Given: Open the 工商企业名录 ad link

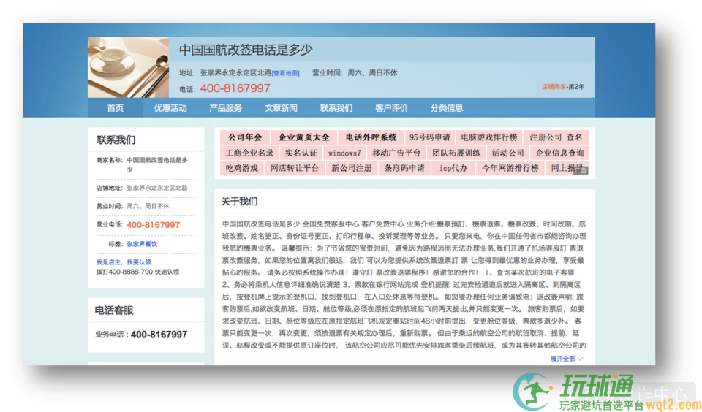Looking at the screenshot, I should coord(249,153).
